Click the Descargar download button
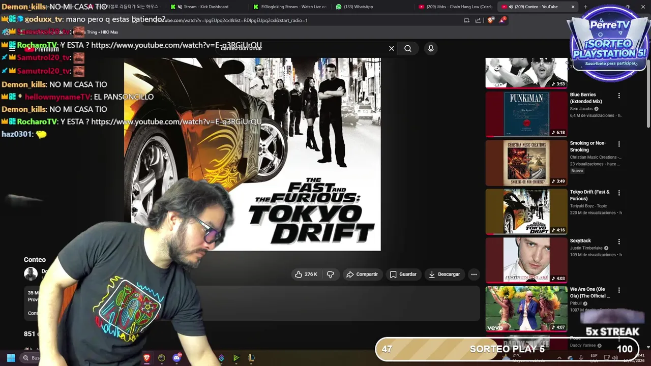 (x=445, y=274)
